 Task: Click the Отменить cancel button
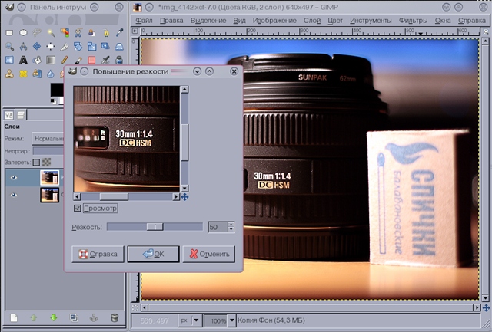(208, 254)
